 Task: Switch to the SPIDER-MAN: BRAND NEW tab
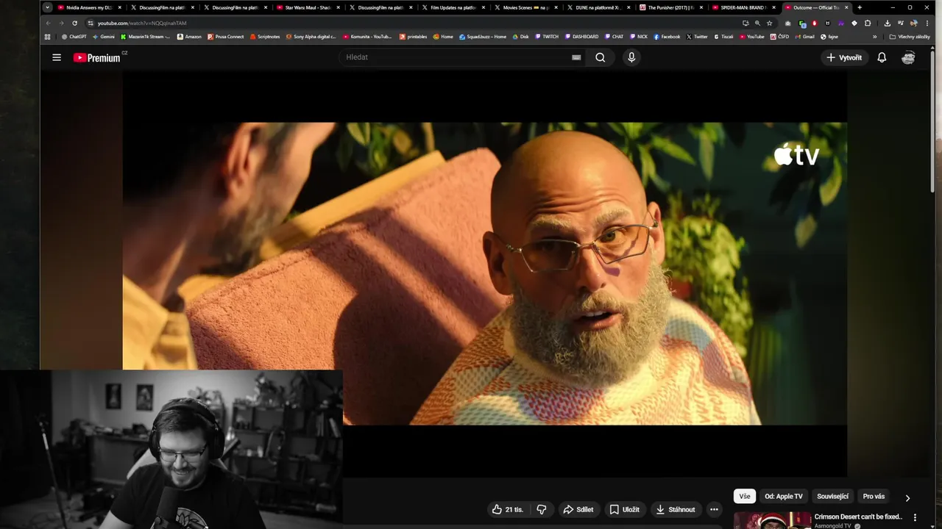pyautogui.click(x=743, y=7)
